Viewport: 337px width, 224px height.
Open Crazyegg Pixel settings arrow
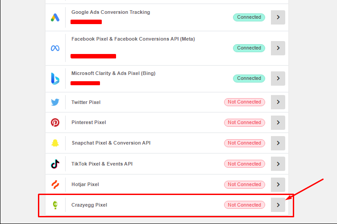coord(278,205)
